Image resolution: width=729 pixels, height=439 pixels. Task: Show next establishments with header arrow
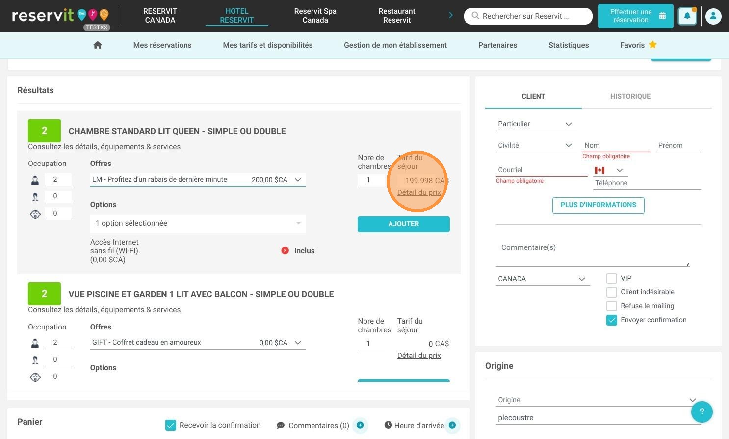[x=451, y=16]
